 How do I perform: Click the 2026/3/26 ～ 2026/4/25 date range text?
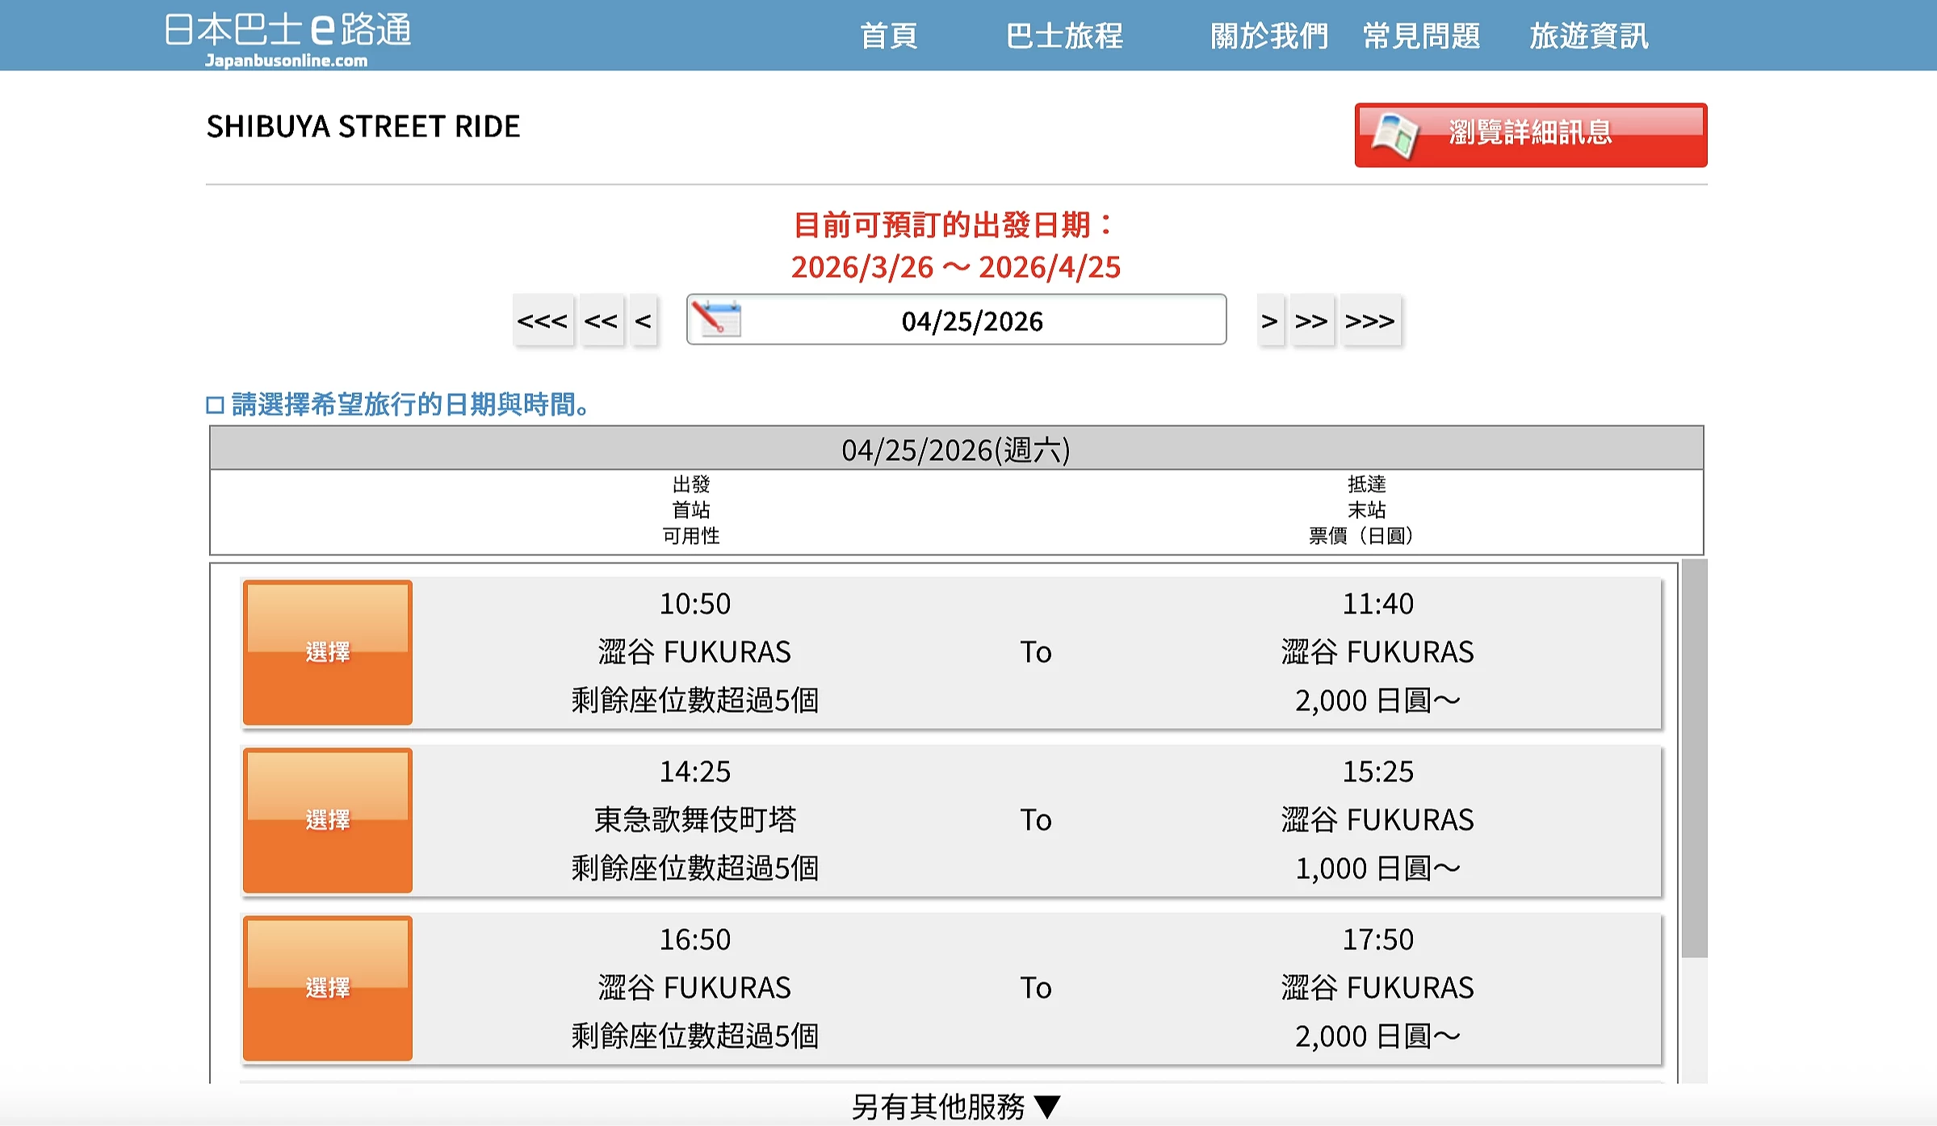point(956,267)
